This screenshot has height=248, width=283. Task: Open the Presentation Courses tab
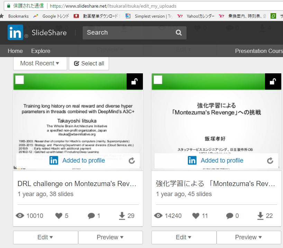(259, 51)
